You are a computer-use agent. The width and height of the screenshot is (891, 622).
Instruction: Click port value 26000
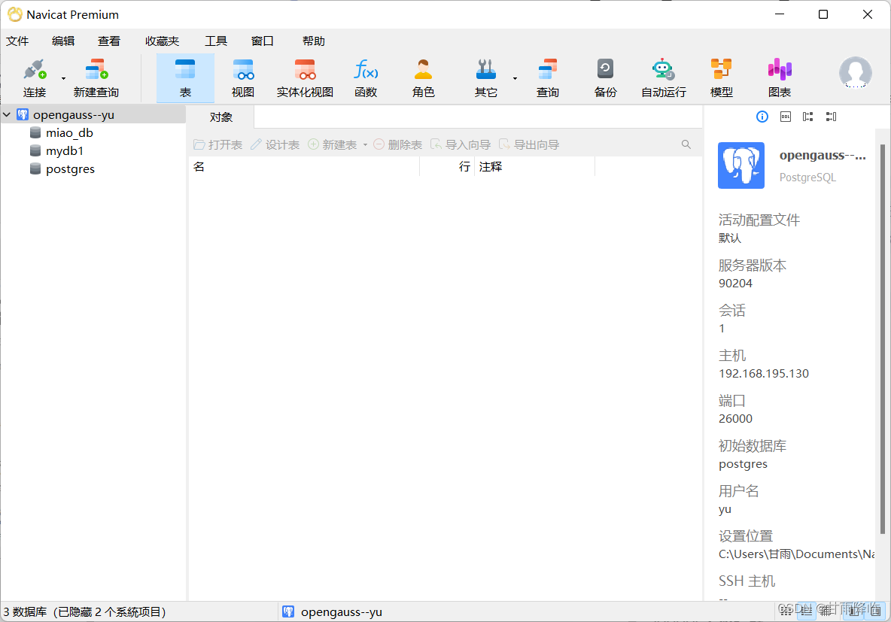[x=735, y=419]
